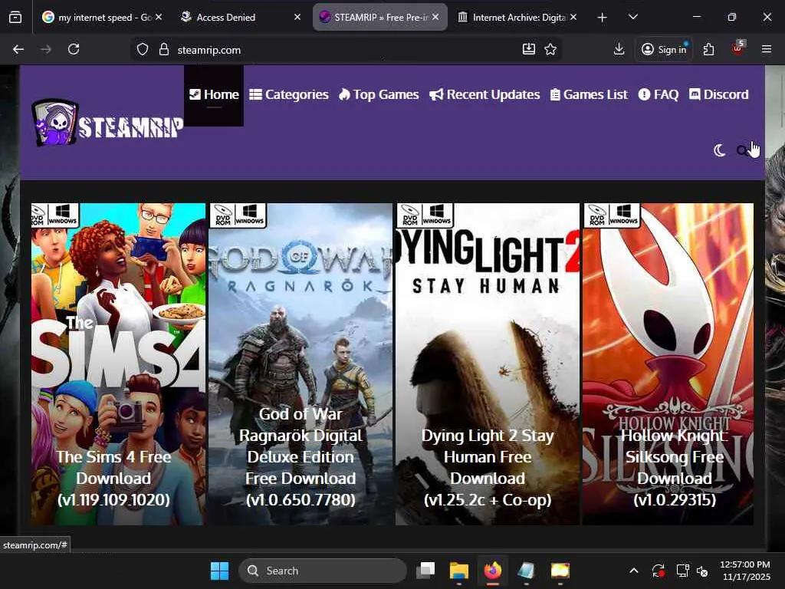
Task: Close the STEAMRIP tab
Action: pos(435,17)
